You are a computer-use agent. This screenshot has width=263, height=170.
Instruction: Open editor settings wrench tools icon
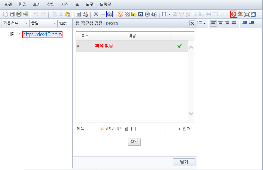pyautogui.click(x=240, y=14)
